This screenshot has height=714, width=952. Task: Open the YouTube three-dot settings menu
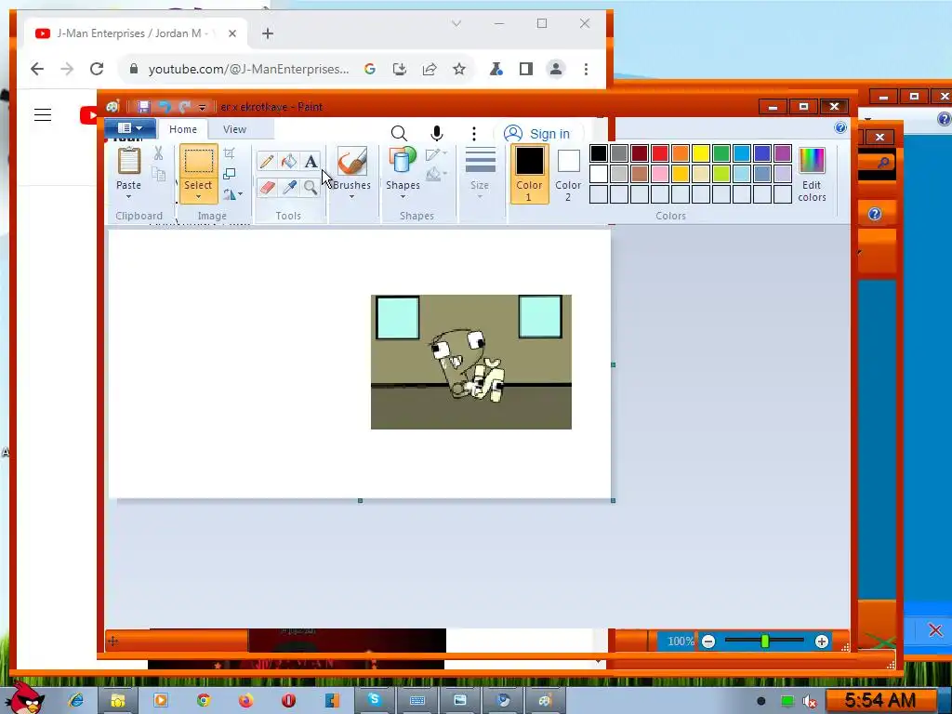(x=474, y=134)
